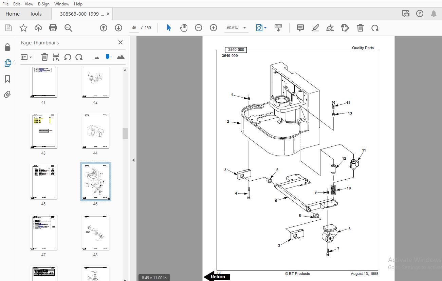Image resolution: width=442 pixels, height=281 pixels.
Task: Open the chat messages icon top right
Action: point(405,14)
